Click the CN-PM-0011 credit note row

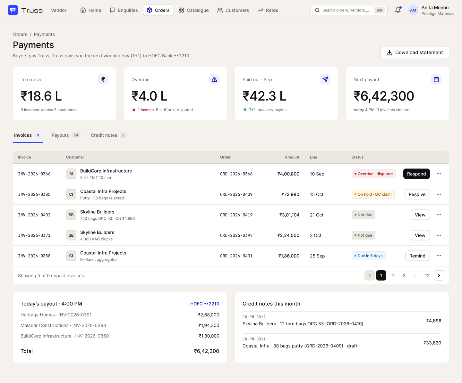pos(342,343)
